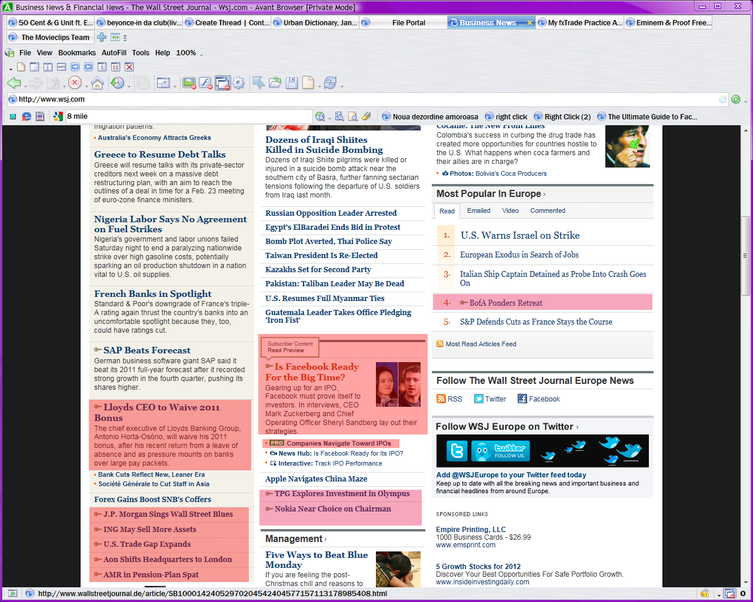Viewport: 753px width, 602px height.
Task: Open the zoom 100% dropdown arrow
Action: click(x=201, y=54)
